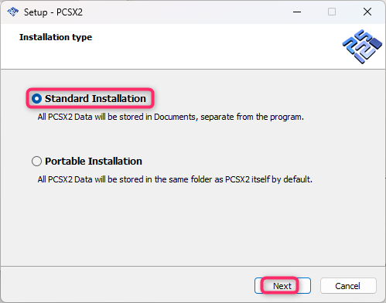Screen dimensions: 386x303
Task: Click the 'Standard Installation' bold label text
Action: [x=95, y=99]
